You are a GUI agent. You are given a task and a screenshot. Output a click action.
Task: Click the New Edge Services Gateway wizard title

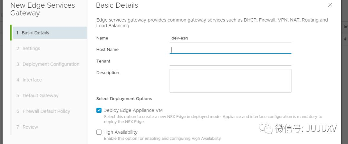43,9
